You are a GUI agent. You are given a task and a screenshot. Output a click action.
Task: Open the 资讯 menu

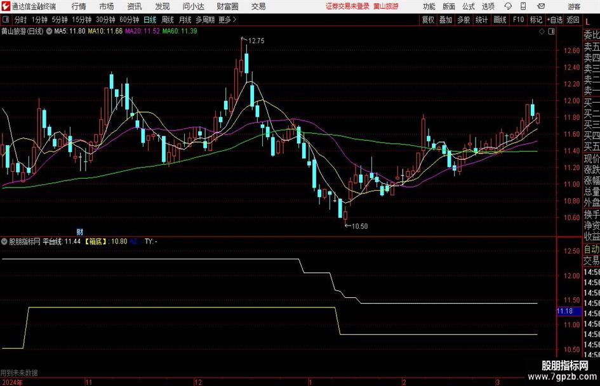pos(135,6)
